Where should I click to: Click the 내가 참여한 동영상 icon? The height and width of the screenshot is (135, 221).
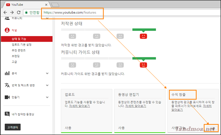pyautogui.click(x=7, y=114)
